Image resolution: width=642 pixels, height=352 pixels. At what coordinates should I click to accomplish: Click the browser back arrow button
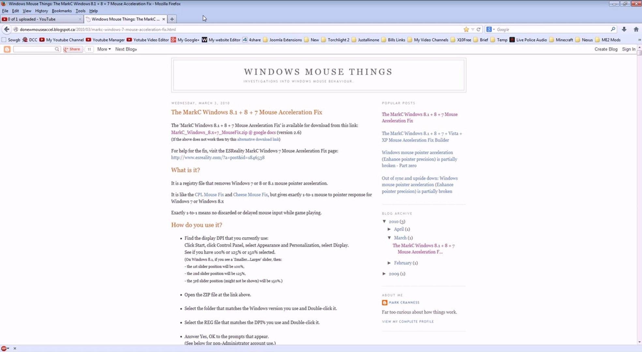[7, 29]
